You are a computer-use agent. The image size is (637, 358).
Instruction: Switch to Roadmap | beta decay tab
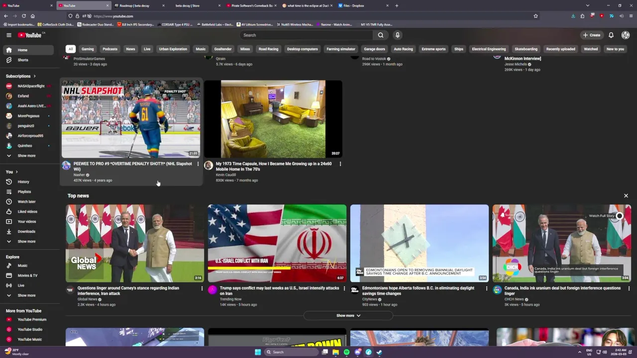coord(138,5)
